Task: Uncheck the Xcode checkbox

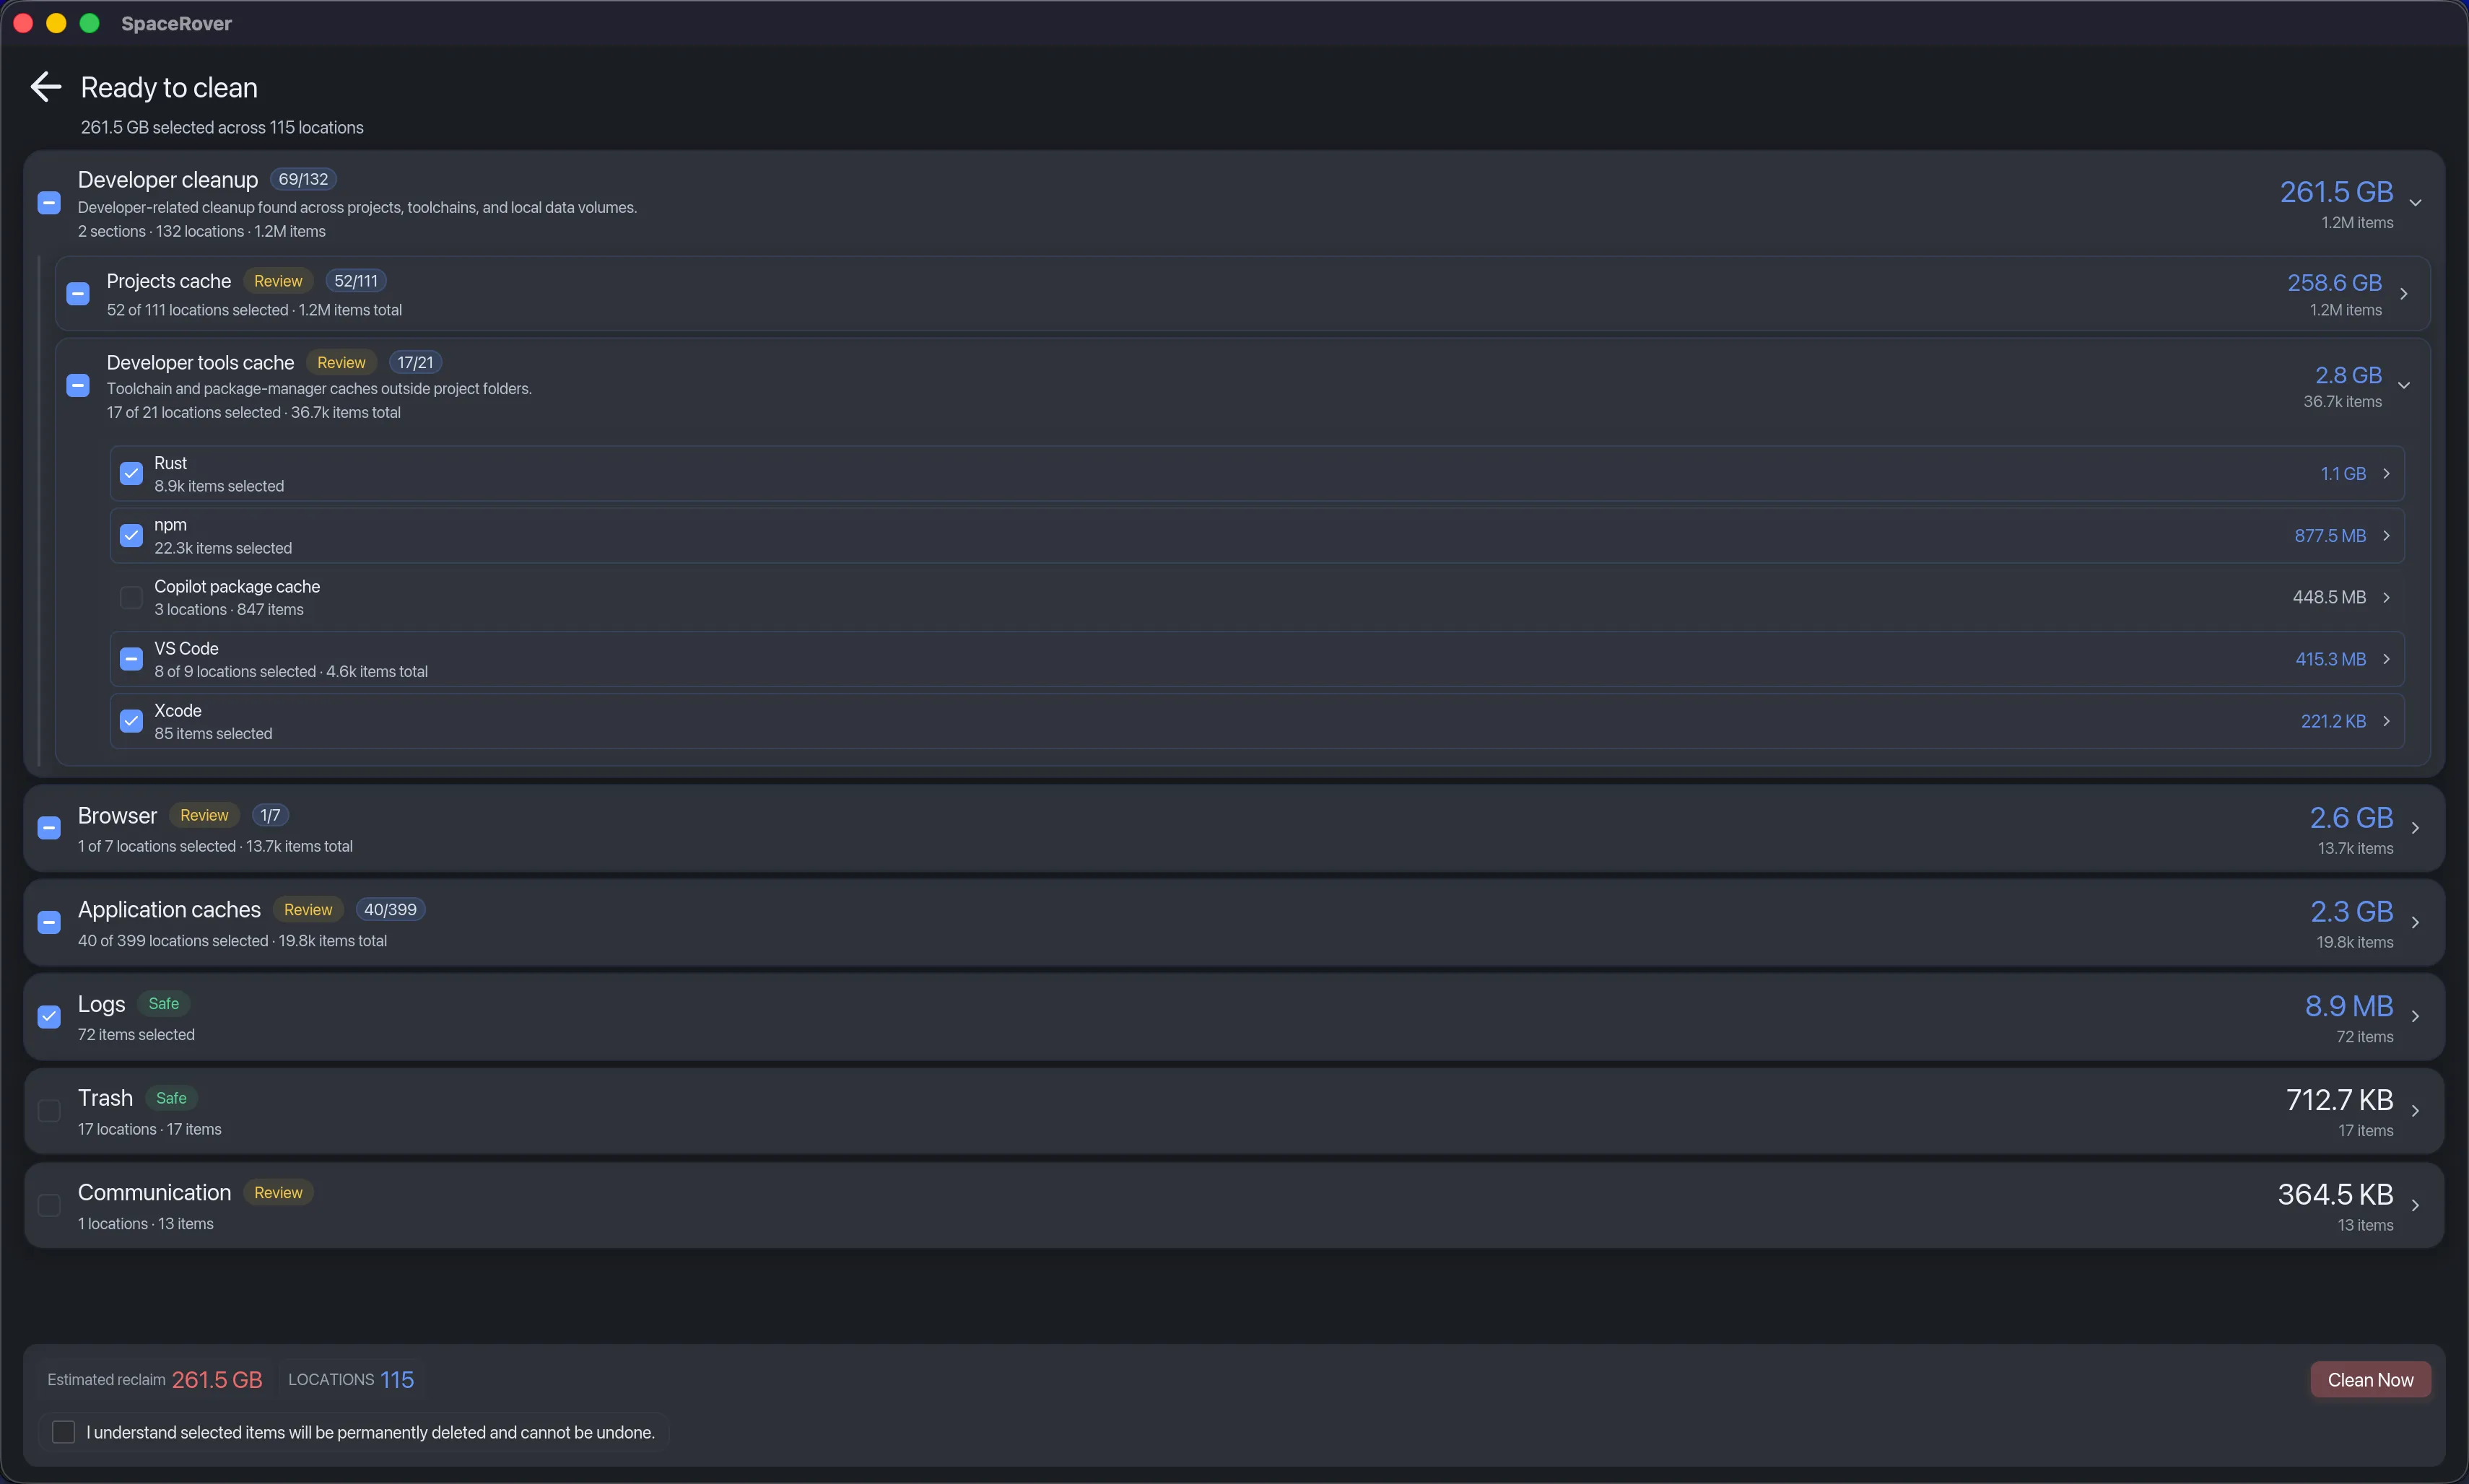Action: pos(131,721)
